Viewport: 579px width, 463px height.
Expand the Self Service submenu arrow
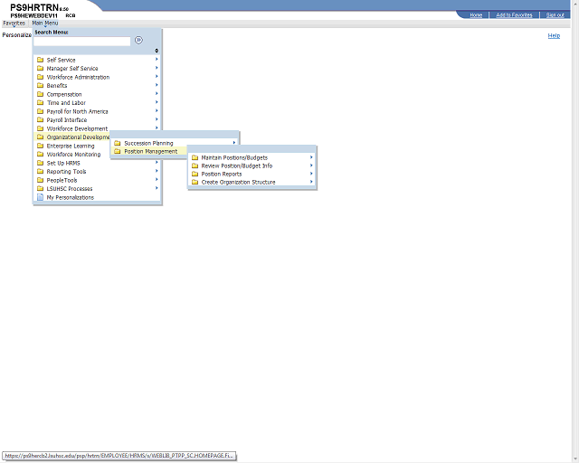pos(157,59)
